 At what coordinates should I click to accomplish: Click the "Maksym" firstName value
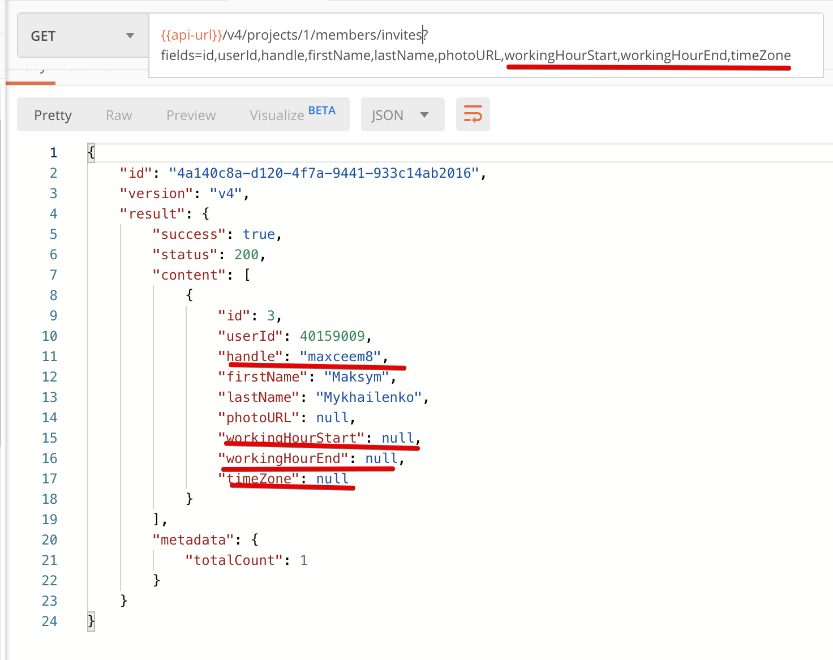[x=357, y=377]
